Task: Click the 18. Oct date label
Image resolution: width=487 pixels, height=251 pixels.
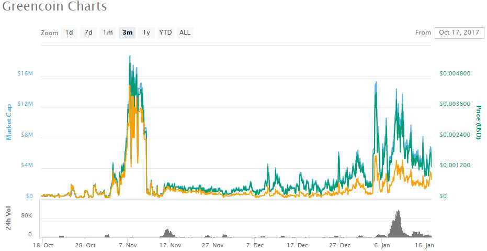Action: [43, 245]
